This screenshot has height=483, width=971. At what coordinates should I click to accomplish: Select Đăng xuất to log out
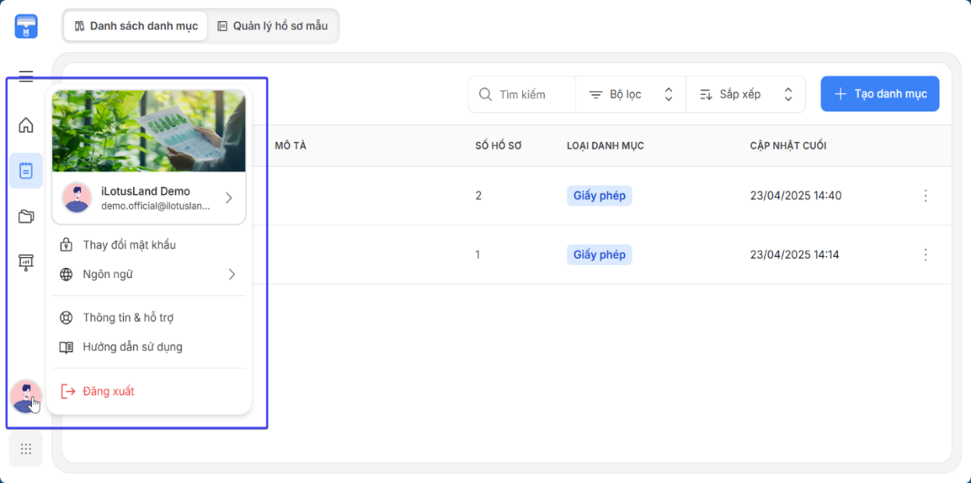(149, 391)
